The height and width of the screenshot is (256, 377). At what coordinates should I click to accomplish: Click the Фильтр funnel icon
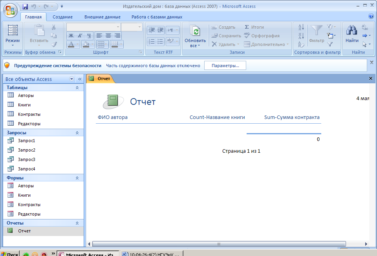click(317, 31)
